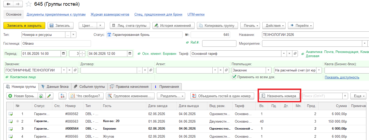Click status icon of row 4
Image resolution: width=369 pixels, height=140 pixels.
click(x=10, y=136)
